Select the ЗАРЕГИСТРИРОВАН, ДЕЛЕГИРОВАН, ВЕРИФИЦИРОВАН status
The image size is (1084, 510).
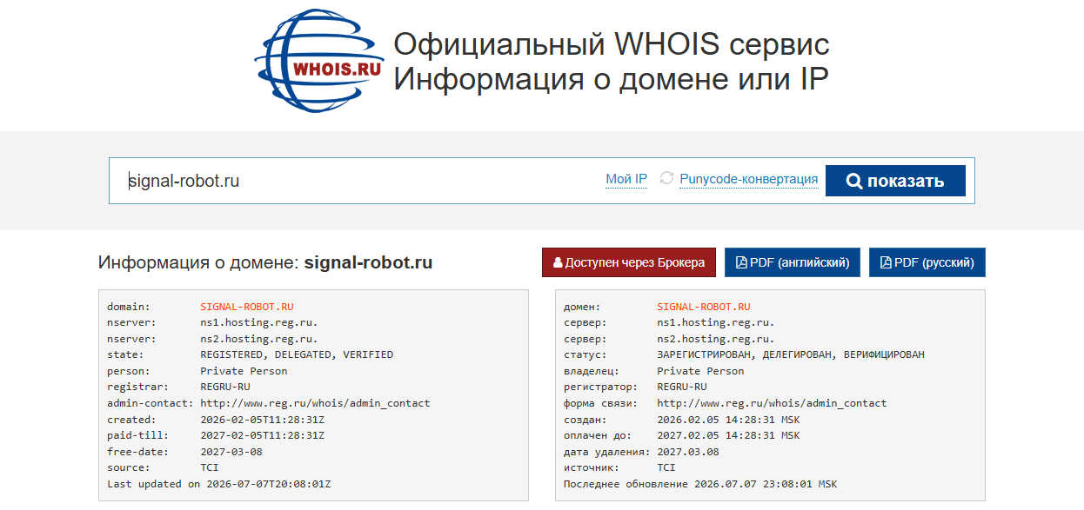[791, 354]
